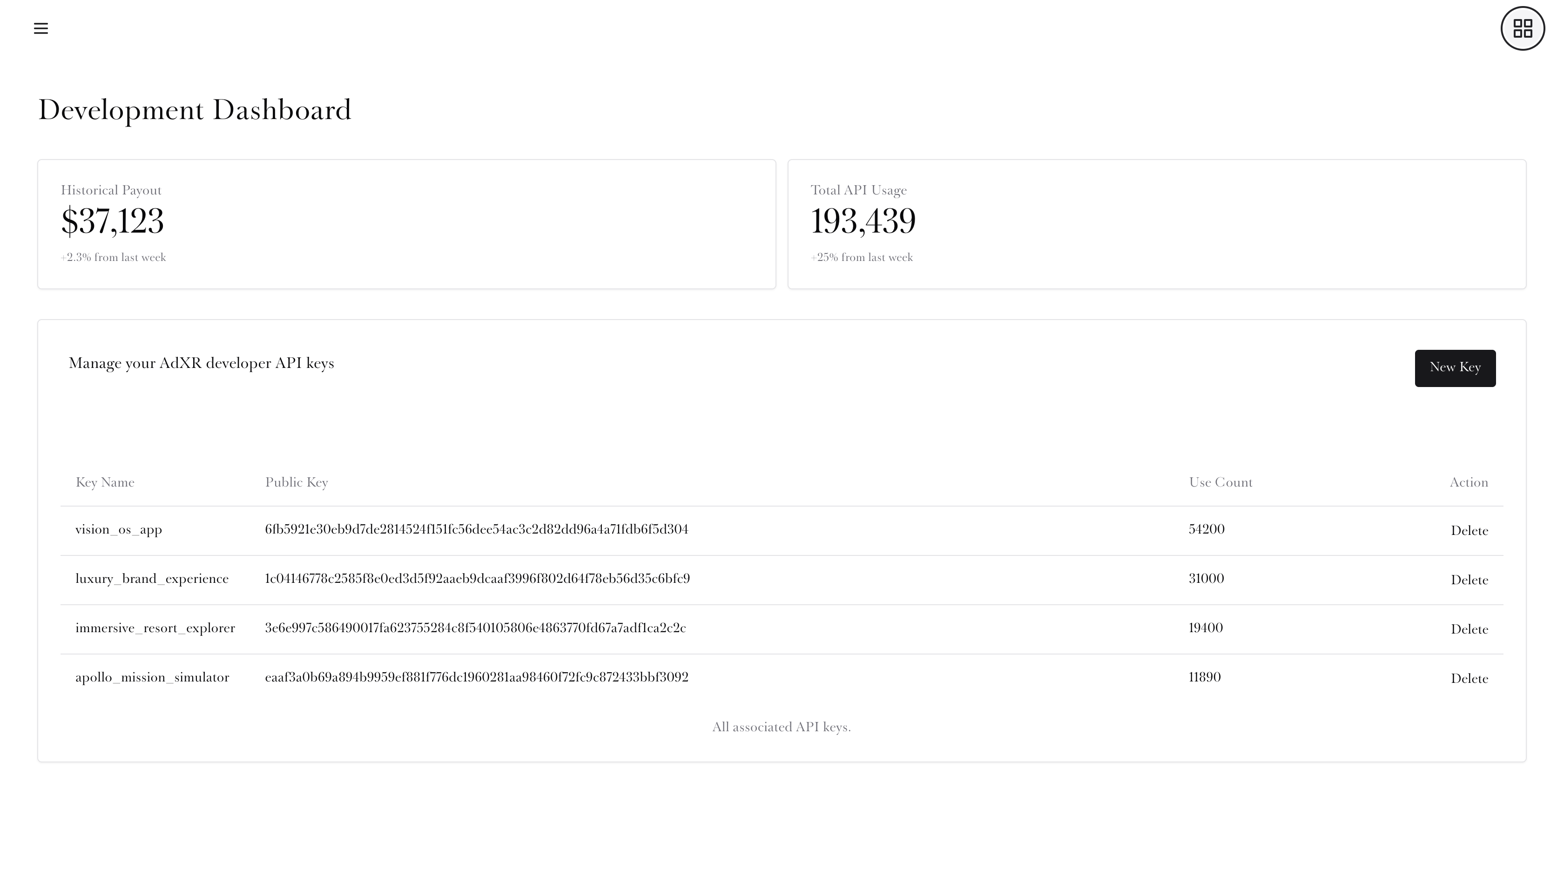Click the Public Key column header

tap(297, 482)
